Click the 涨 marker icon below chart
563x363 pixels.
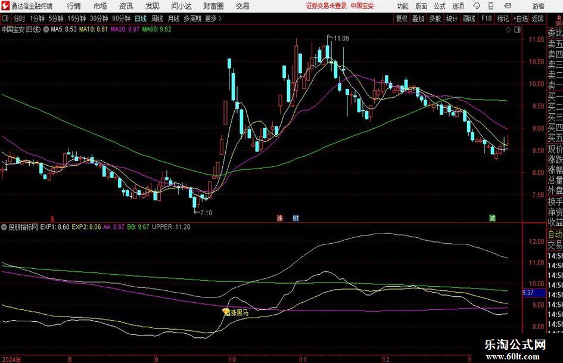click(279, 218)
